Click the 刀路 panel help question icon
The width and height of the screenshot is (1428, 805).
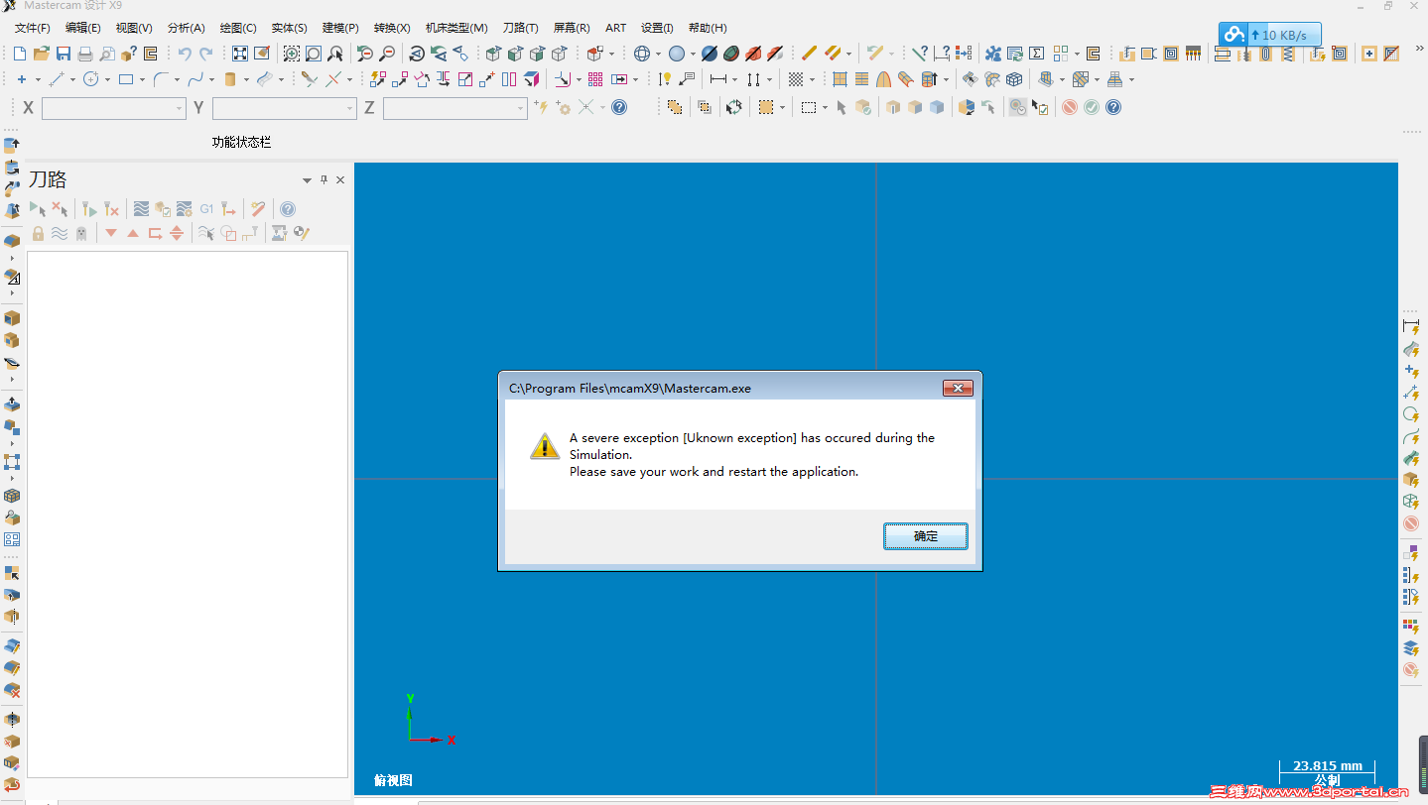tap(288, 208)
